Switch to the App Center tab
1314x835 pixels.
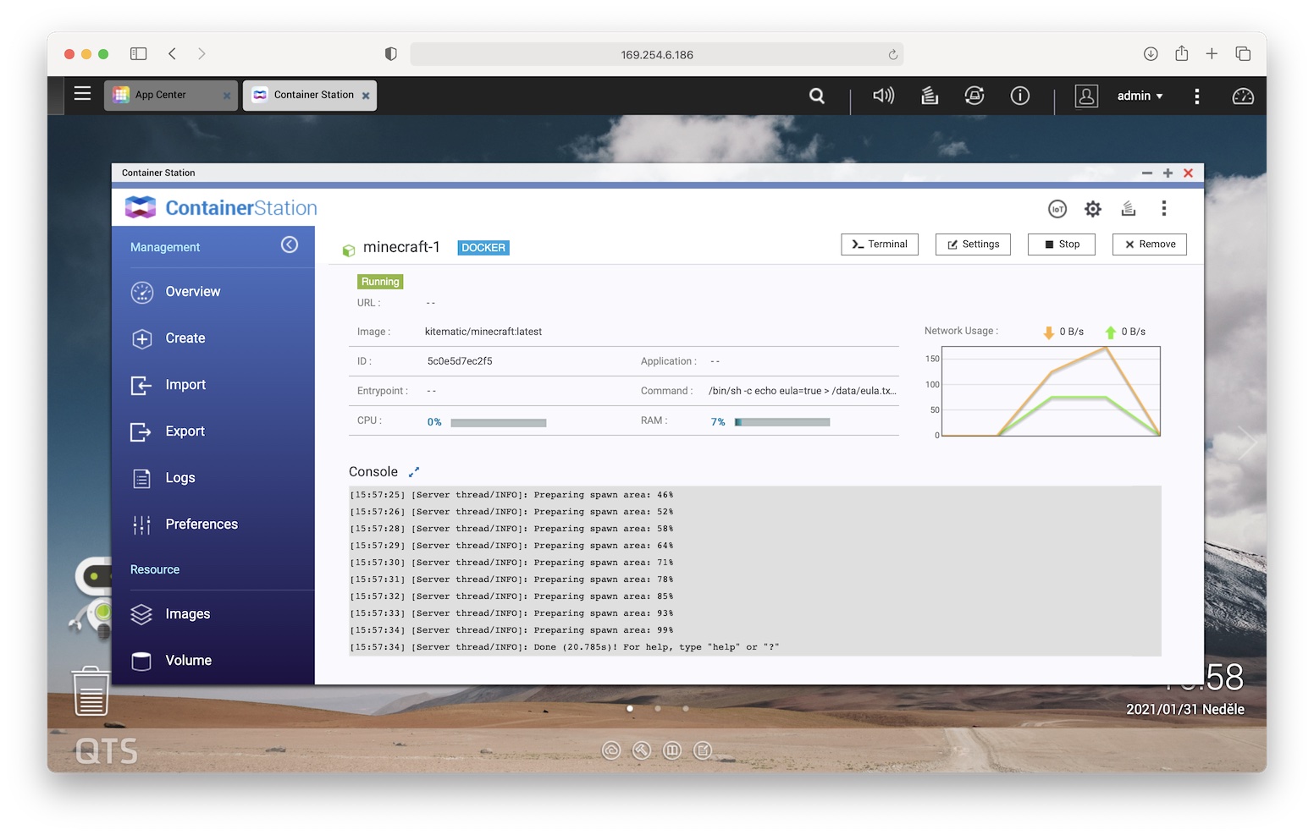[161, 95]
